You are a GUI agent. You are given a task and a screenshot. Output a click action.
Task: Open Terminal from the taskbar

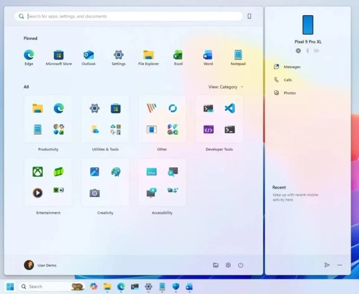[135, 286]
